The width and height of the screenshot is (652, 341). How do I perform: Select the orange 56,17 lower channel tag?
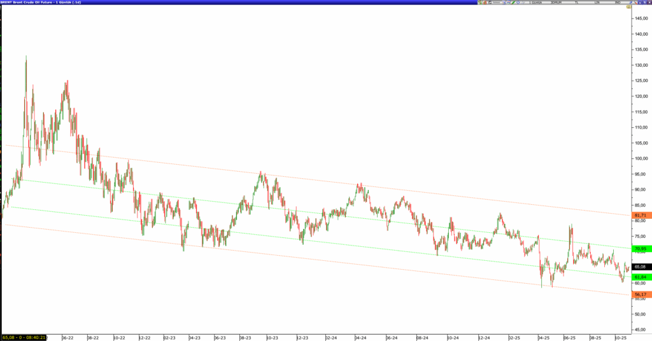tap(641, 295)
